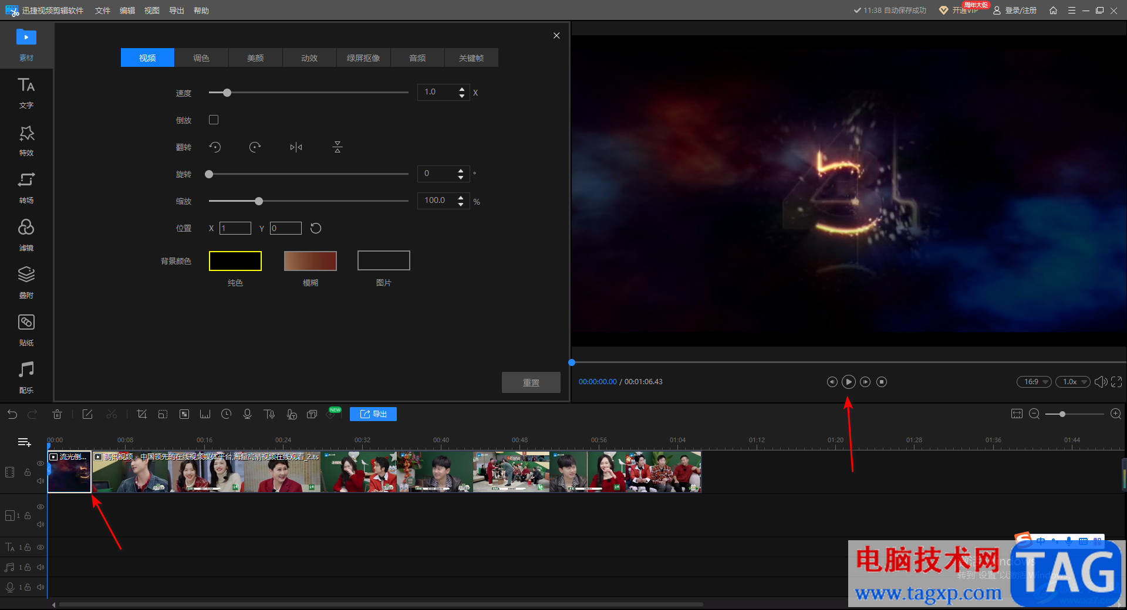The height and width of the screenshot is (610, 1127).
Task: Toggle visibility eye of picture-in-picture track
Action: point(41,507)
